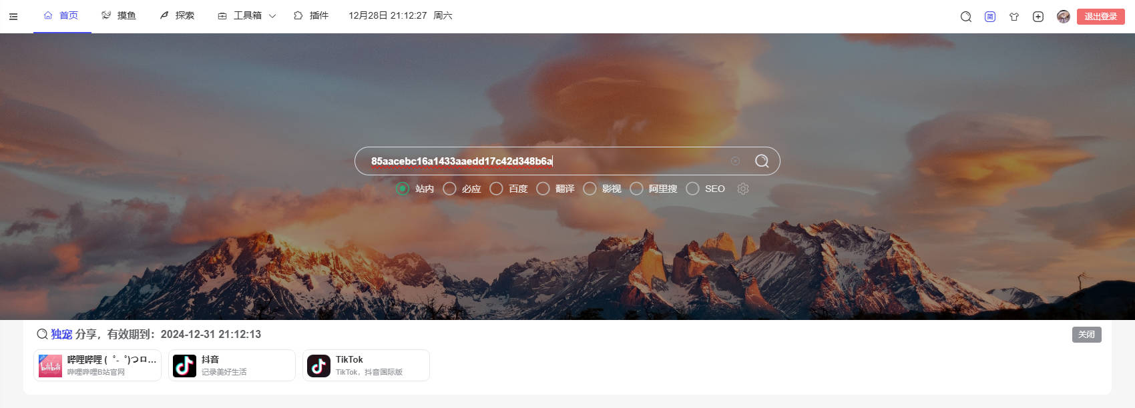
Task: Click the 独宠 share link
Action: coord(61,334)
